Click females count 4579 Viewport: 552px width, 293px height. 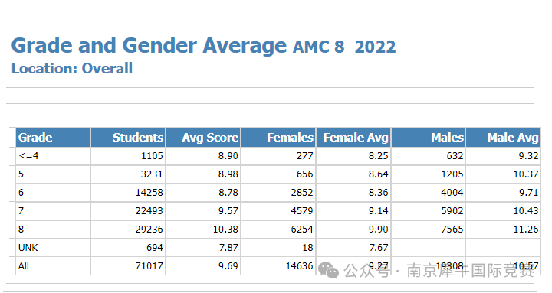(302, 211)
